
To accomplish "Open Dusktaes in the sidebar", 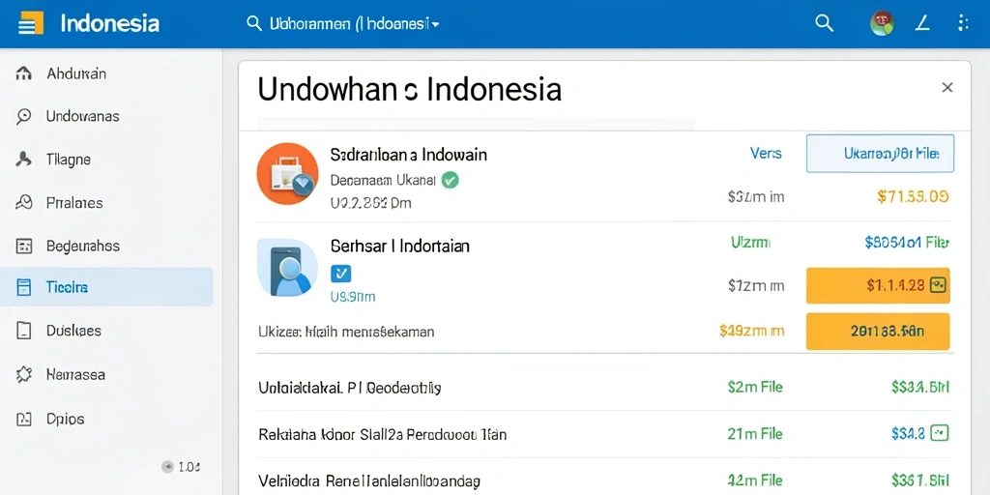I will click(73, 331).
